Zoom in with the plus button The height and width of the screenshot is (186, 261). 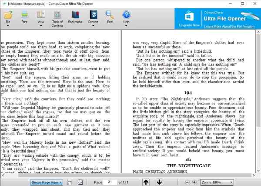[x=194, y=183]
